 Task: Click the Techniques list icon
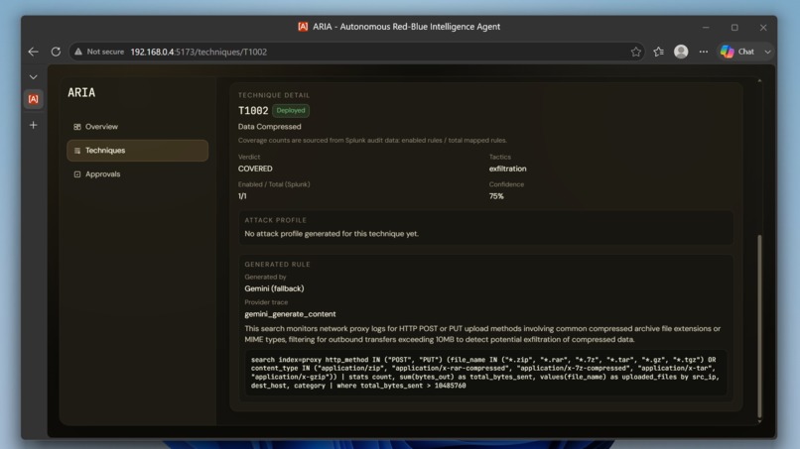(77, 151)
